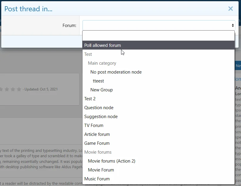Screen dimensions: 241x186
Task: Click the fifth rating star
Action: pos(19,89)
